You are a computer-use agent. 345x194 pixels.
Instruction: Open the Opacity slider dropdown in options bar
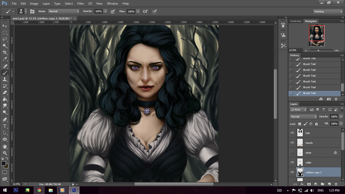105,11
